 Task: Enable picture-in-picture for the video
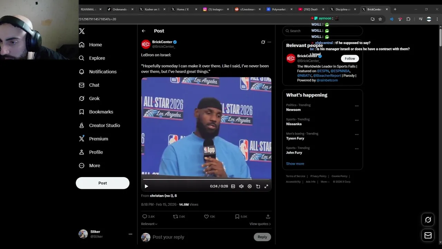pyautogui.click(x=258, y=186)
